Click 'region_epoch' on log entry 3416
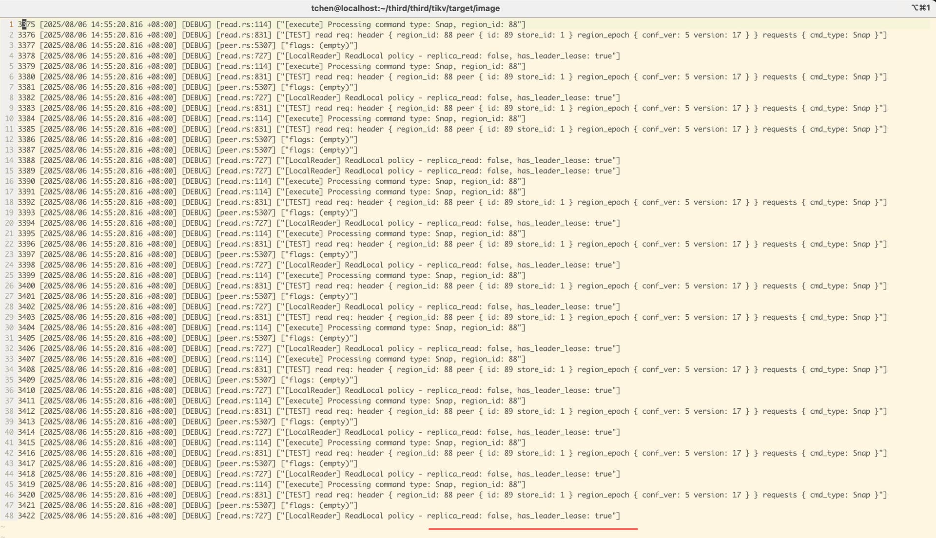Screen dimensions: 936x538 tap(603, 453)
